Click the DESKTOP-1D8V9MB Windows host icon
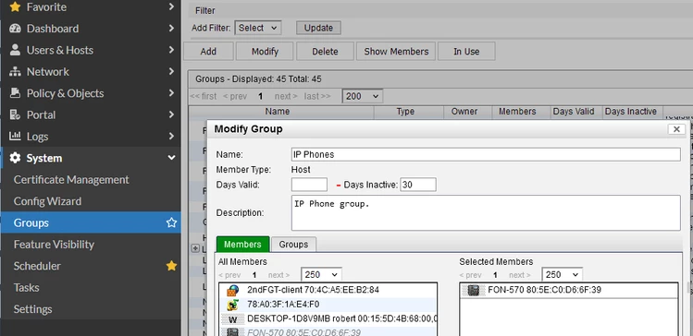Screen dimensions: 693x336 (233, 319)
